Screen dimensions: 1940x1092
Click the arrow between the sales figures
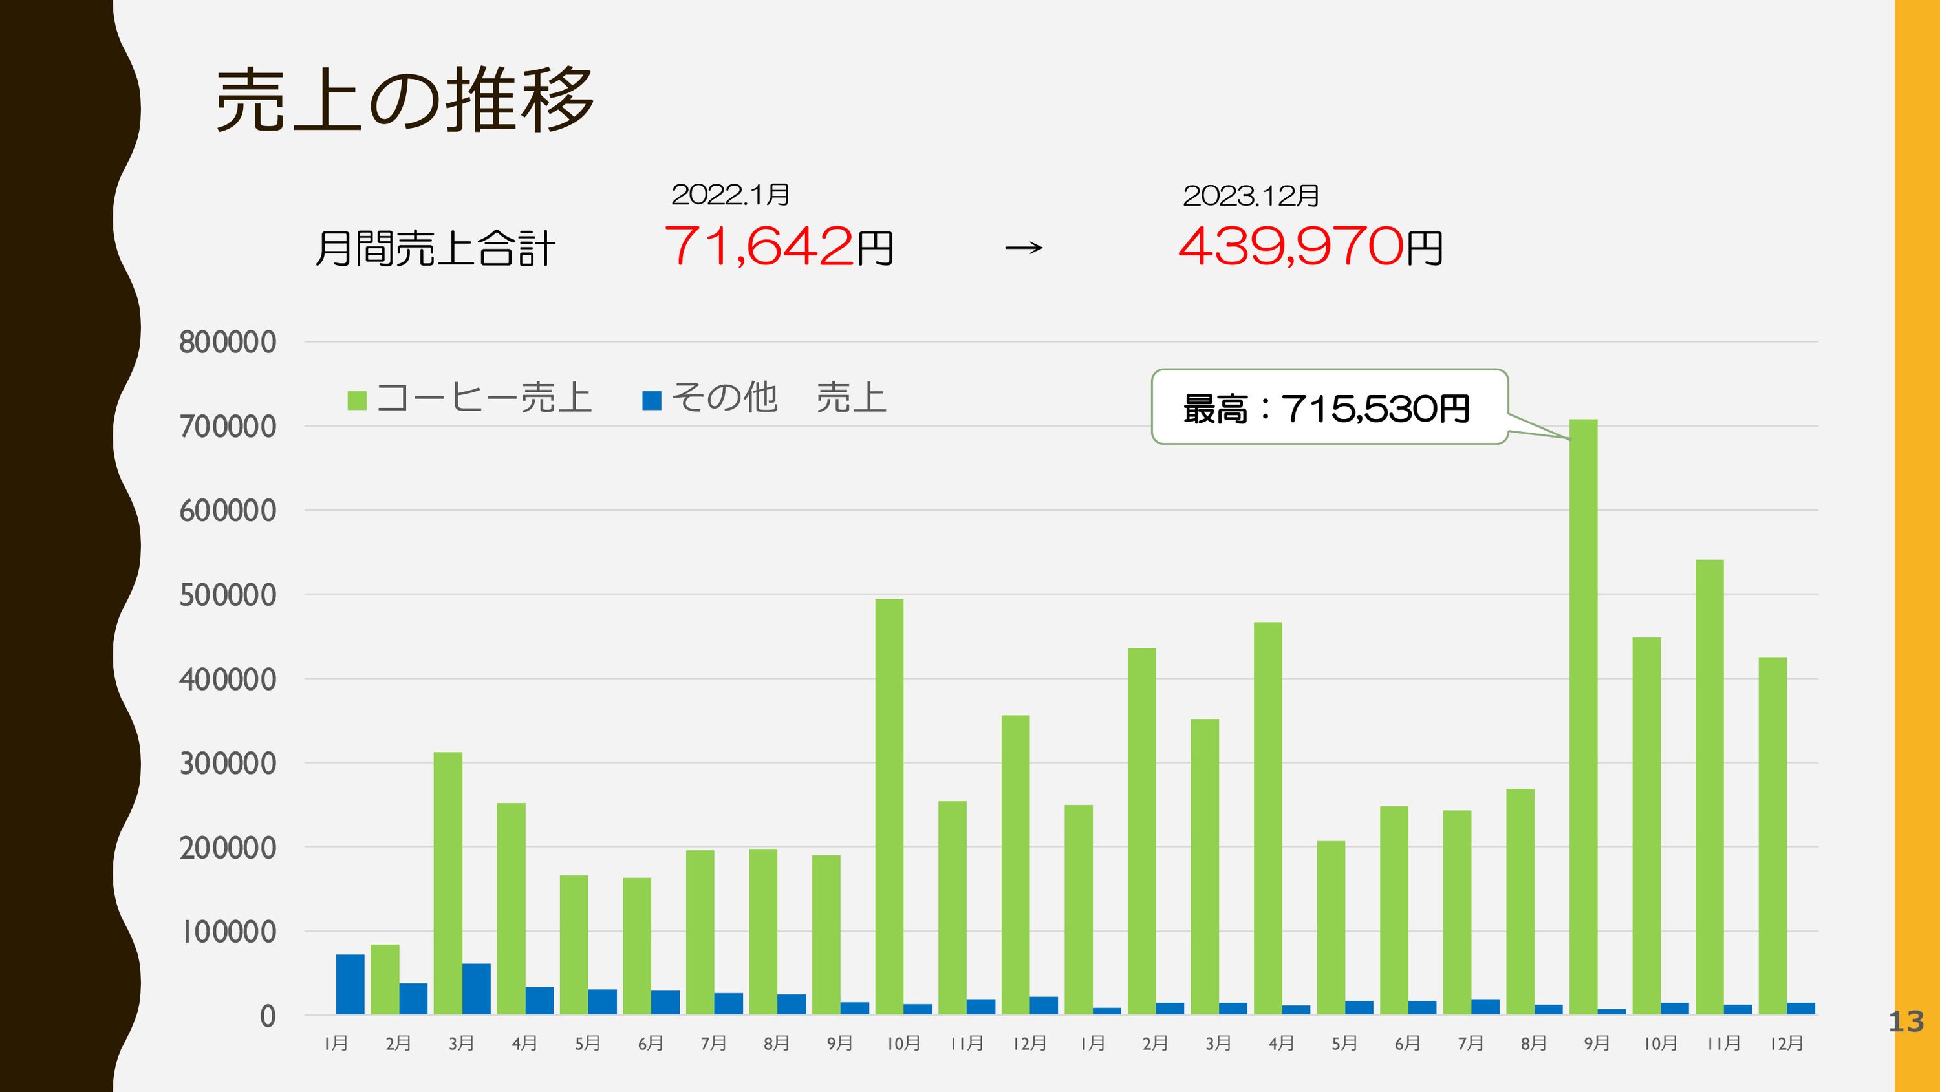(x=1024, y=247)
